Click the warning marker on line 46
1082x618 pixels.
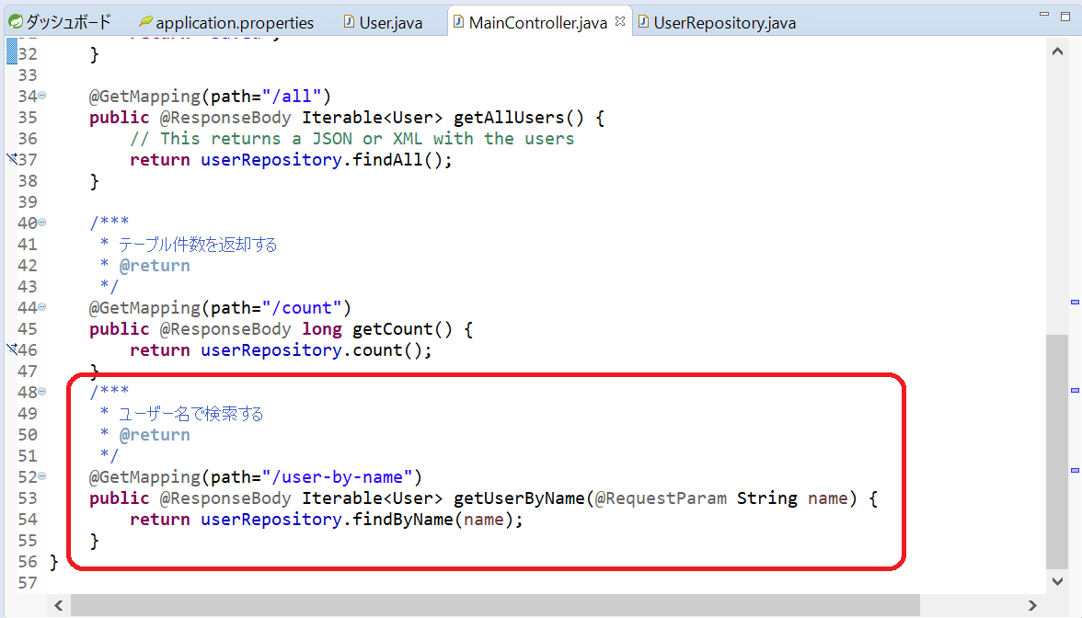coord(11,349)
